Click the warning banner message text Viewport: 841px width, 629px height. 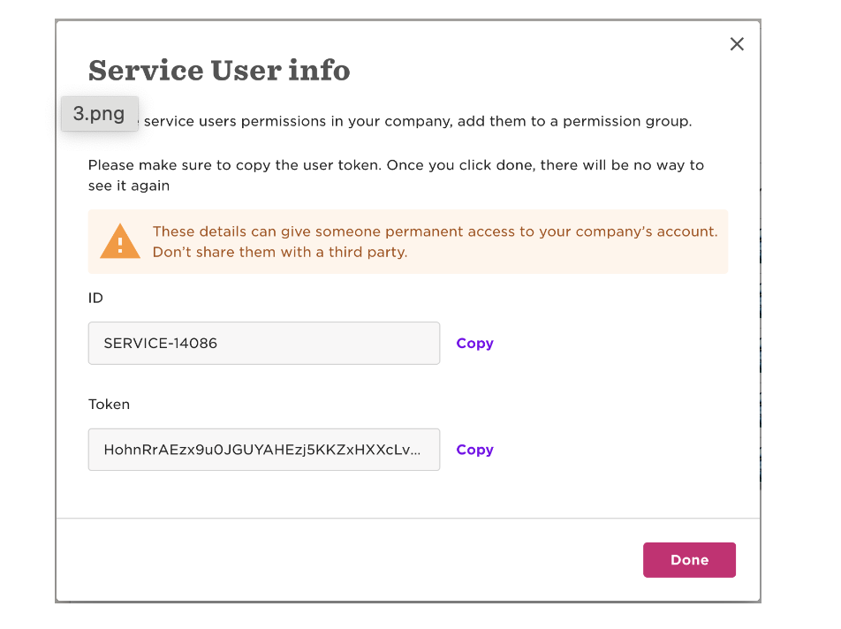click(433, 241)
